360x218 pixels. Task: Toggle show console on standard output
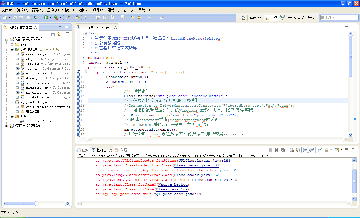305,150
